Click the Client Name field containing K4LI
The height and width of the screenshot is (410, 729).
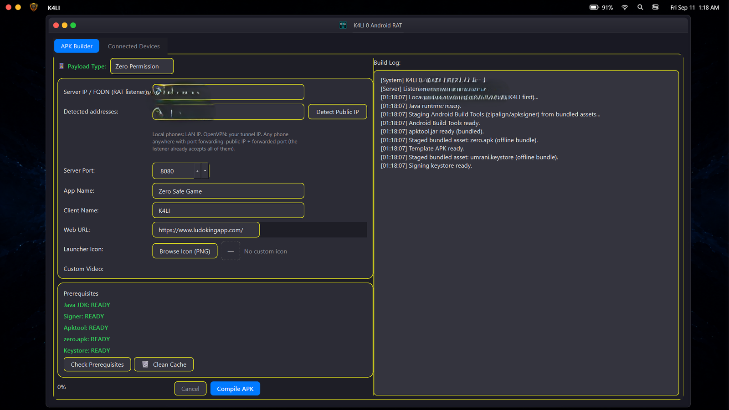click(x=228, y=210)
